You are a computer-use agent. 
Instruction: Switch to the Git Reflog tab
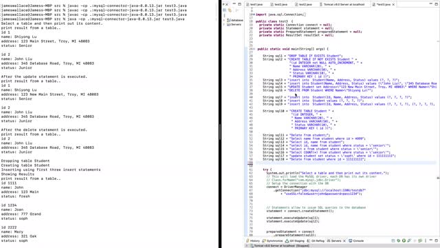(x=316, y=241)
